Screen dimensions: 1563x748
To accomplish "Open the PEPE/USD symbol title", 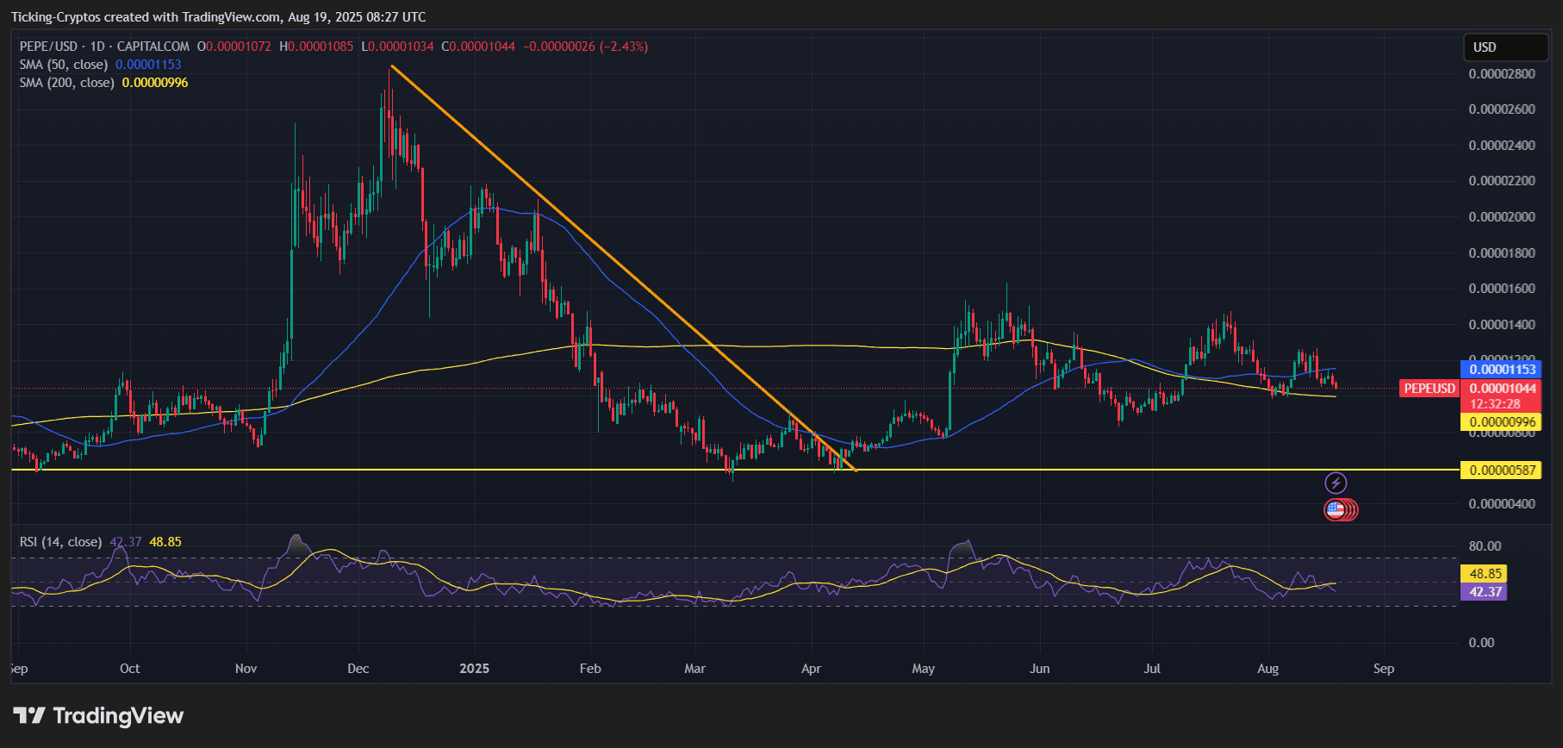I will point(48,47).
